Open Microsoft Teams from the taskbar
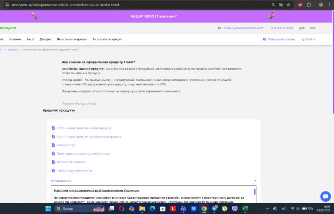The width and height of the screenshot is (334, 214). tap(183, 209)
